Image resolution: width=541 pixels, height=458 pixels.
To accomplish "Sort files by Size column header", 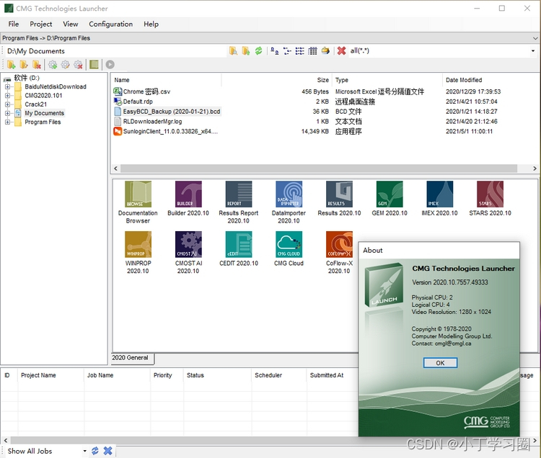I will click(276, 80).
